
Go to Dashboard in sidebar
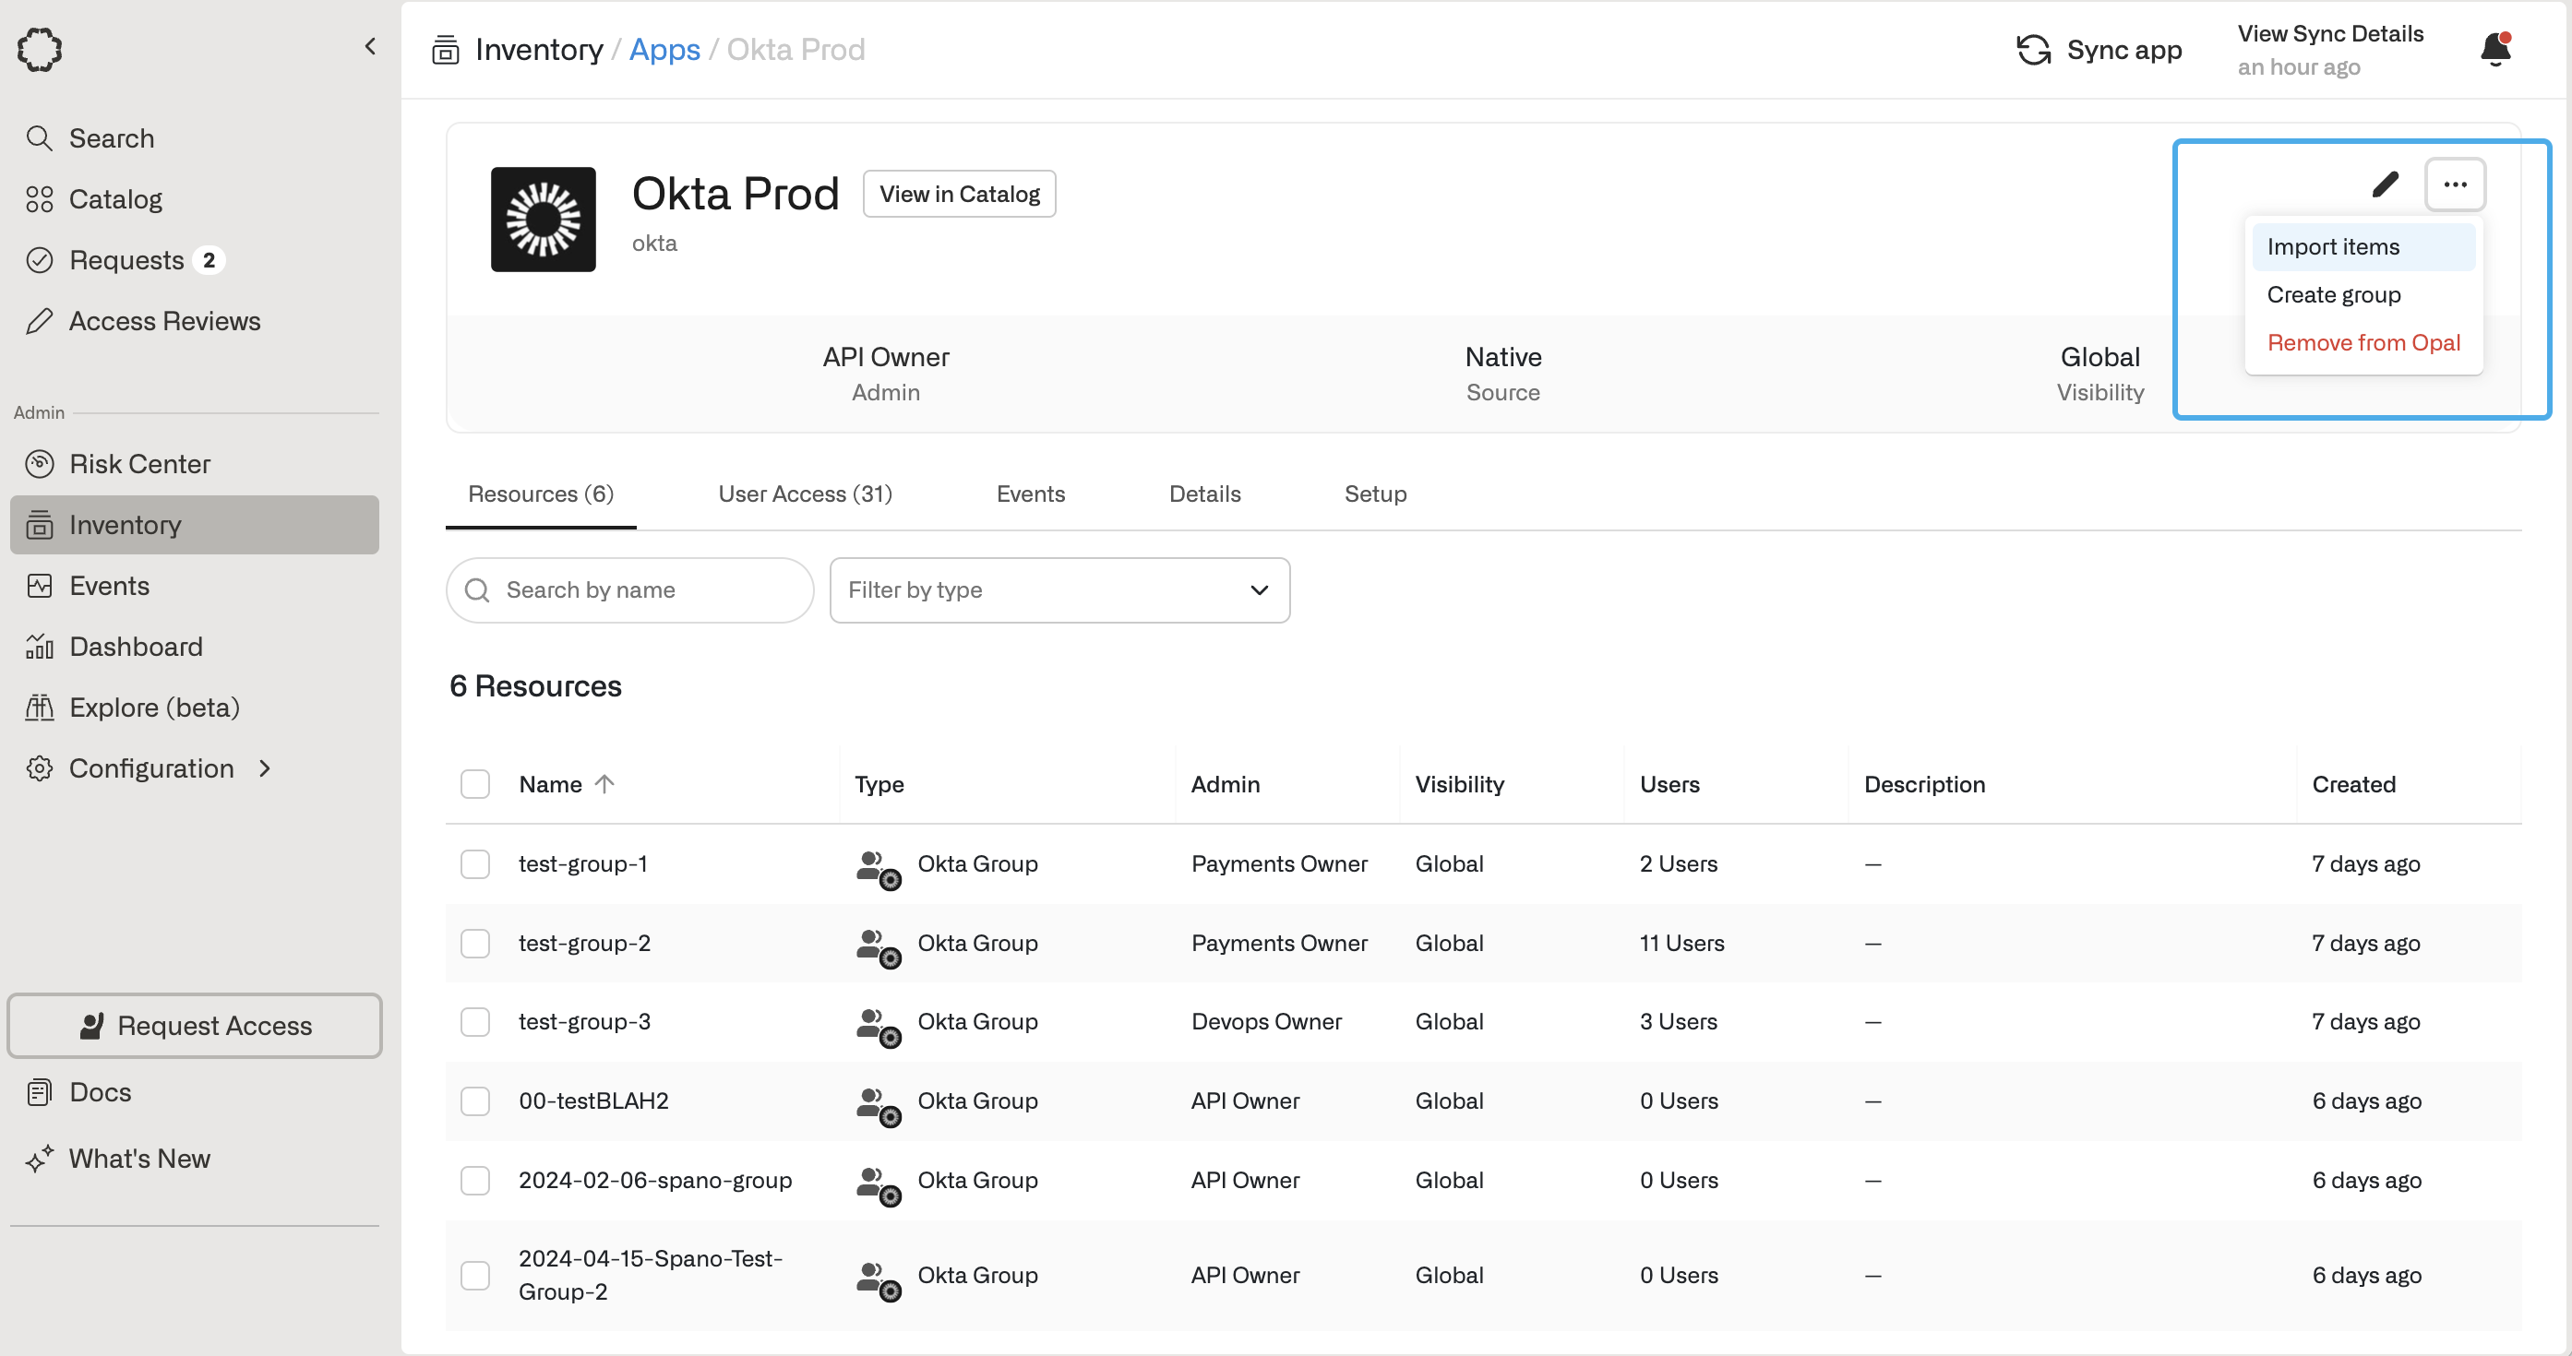coord(135,647)
